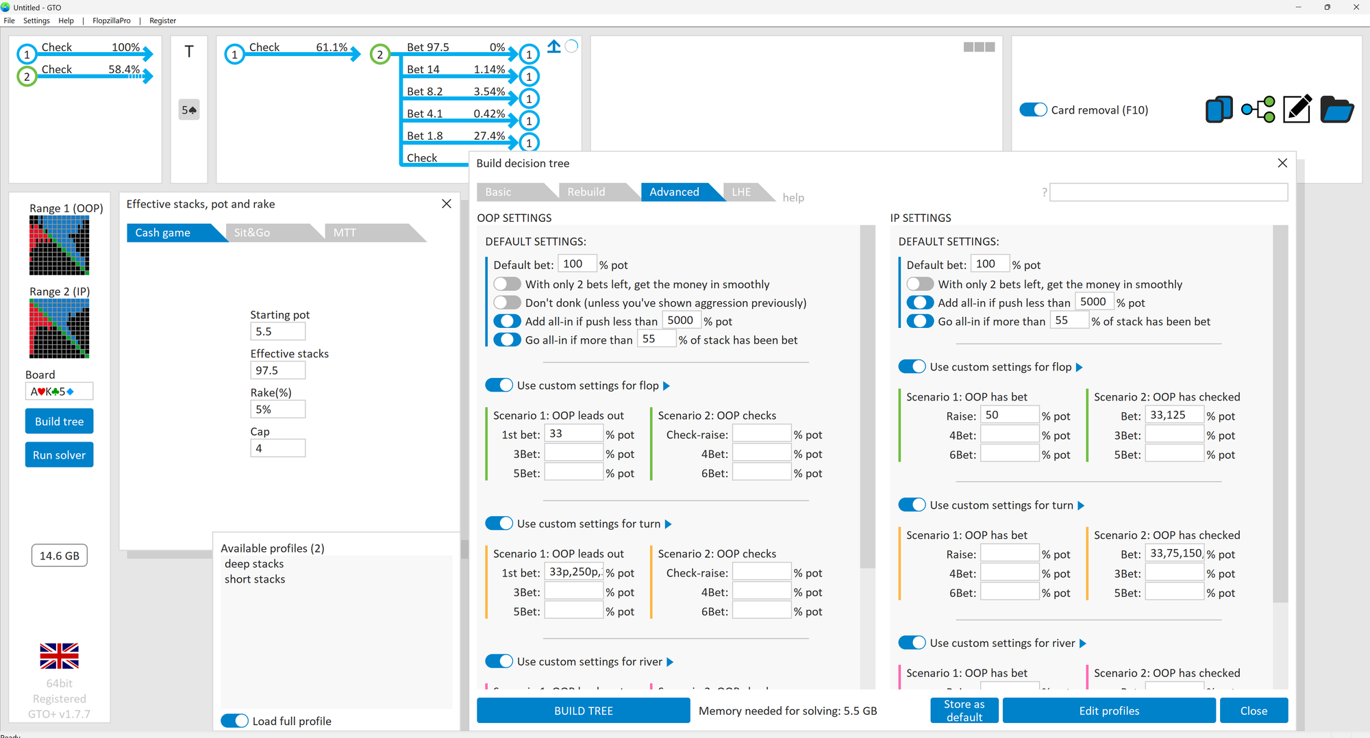Image resolution: width=1370 pixels, height=738 pixels.
Task: Expand IP river custom settings arrow
Action: point(1083,644)
